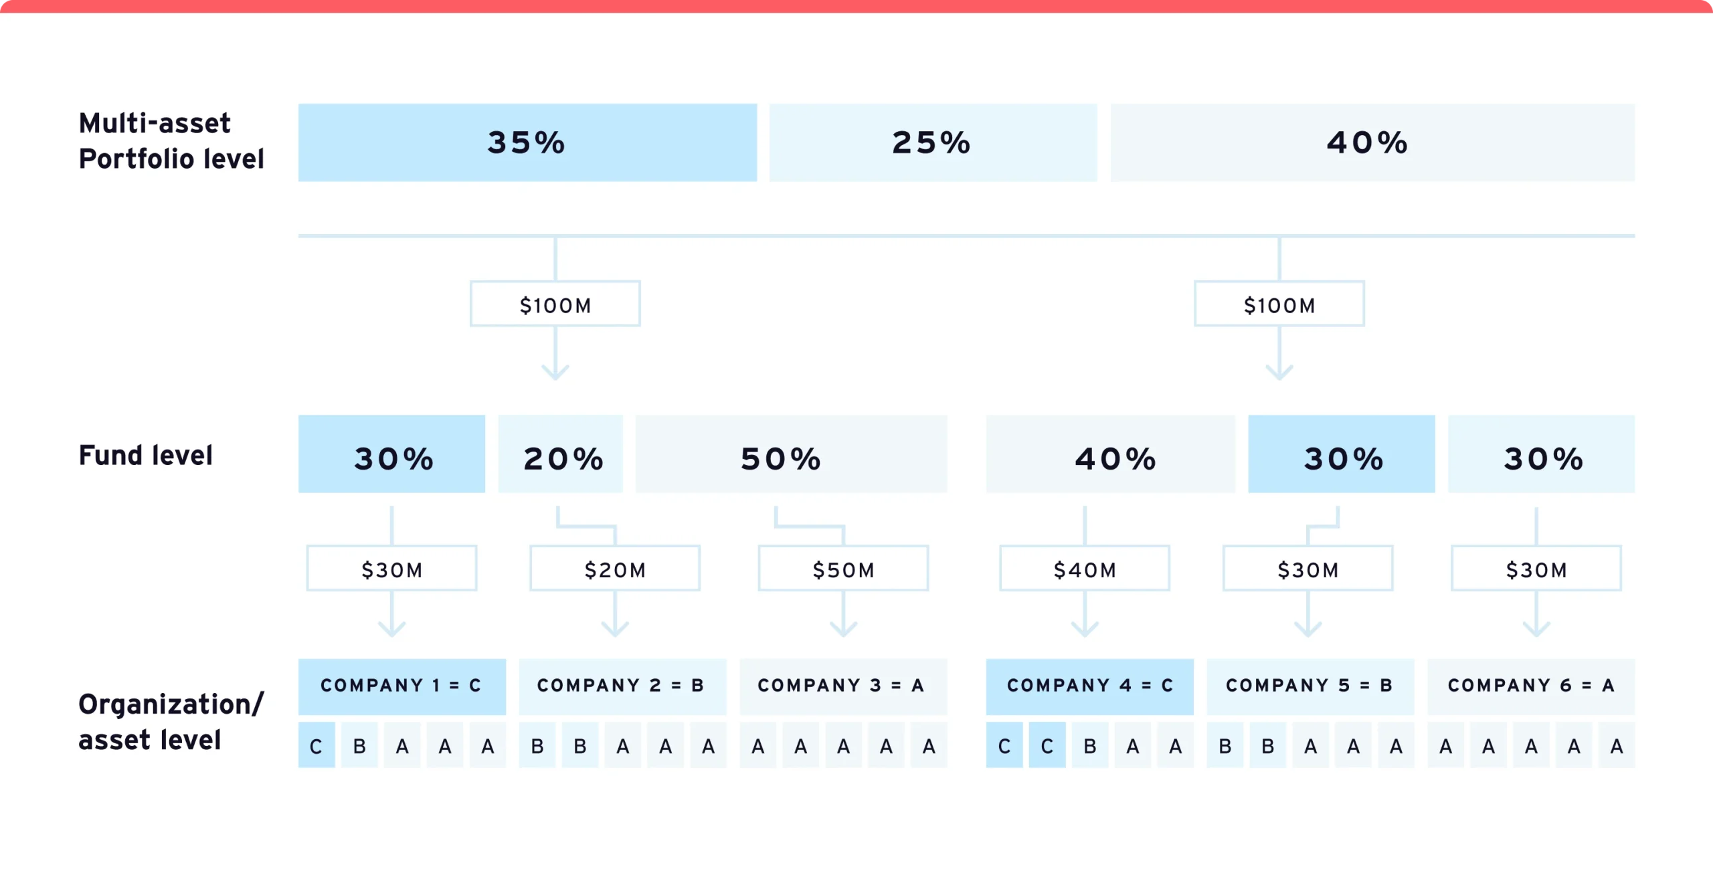Click the C rating cell under Company 1
Image resolution: width=1713 pixels, height=871 pixels.
[317, 745]
